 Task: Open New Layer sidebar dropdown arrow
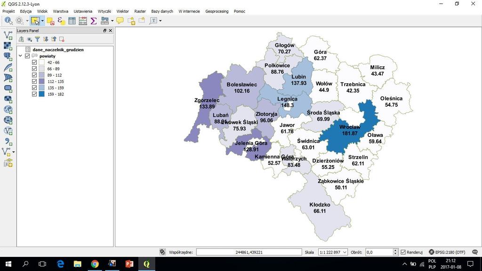pos(13,152)
